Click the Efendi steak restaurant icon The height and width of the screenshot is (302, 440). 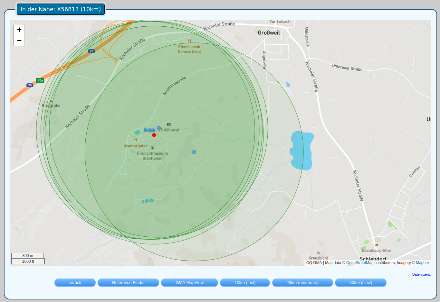(x=189, y=41)
